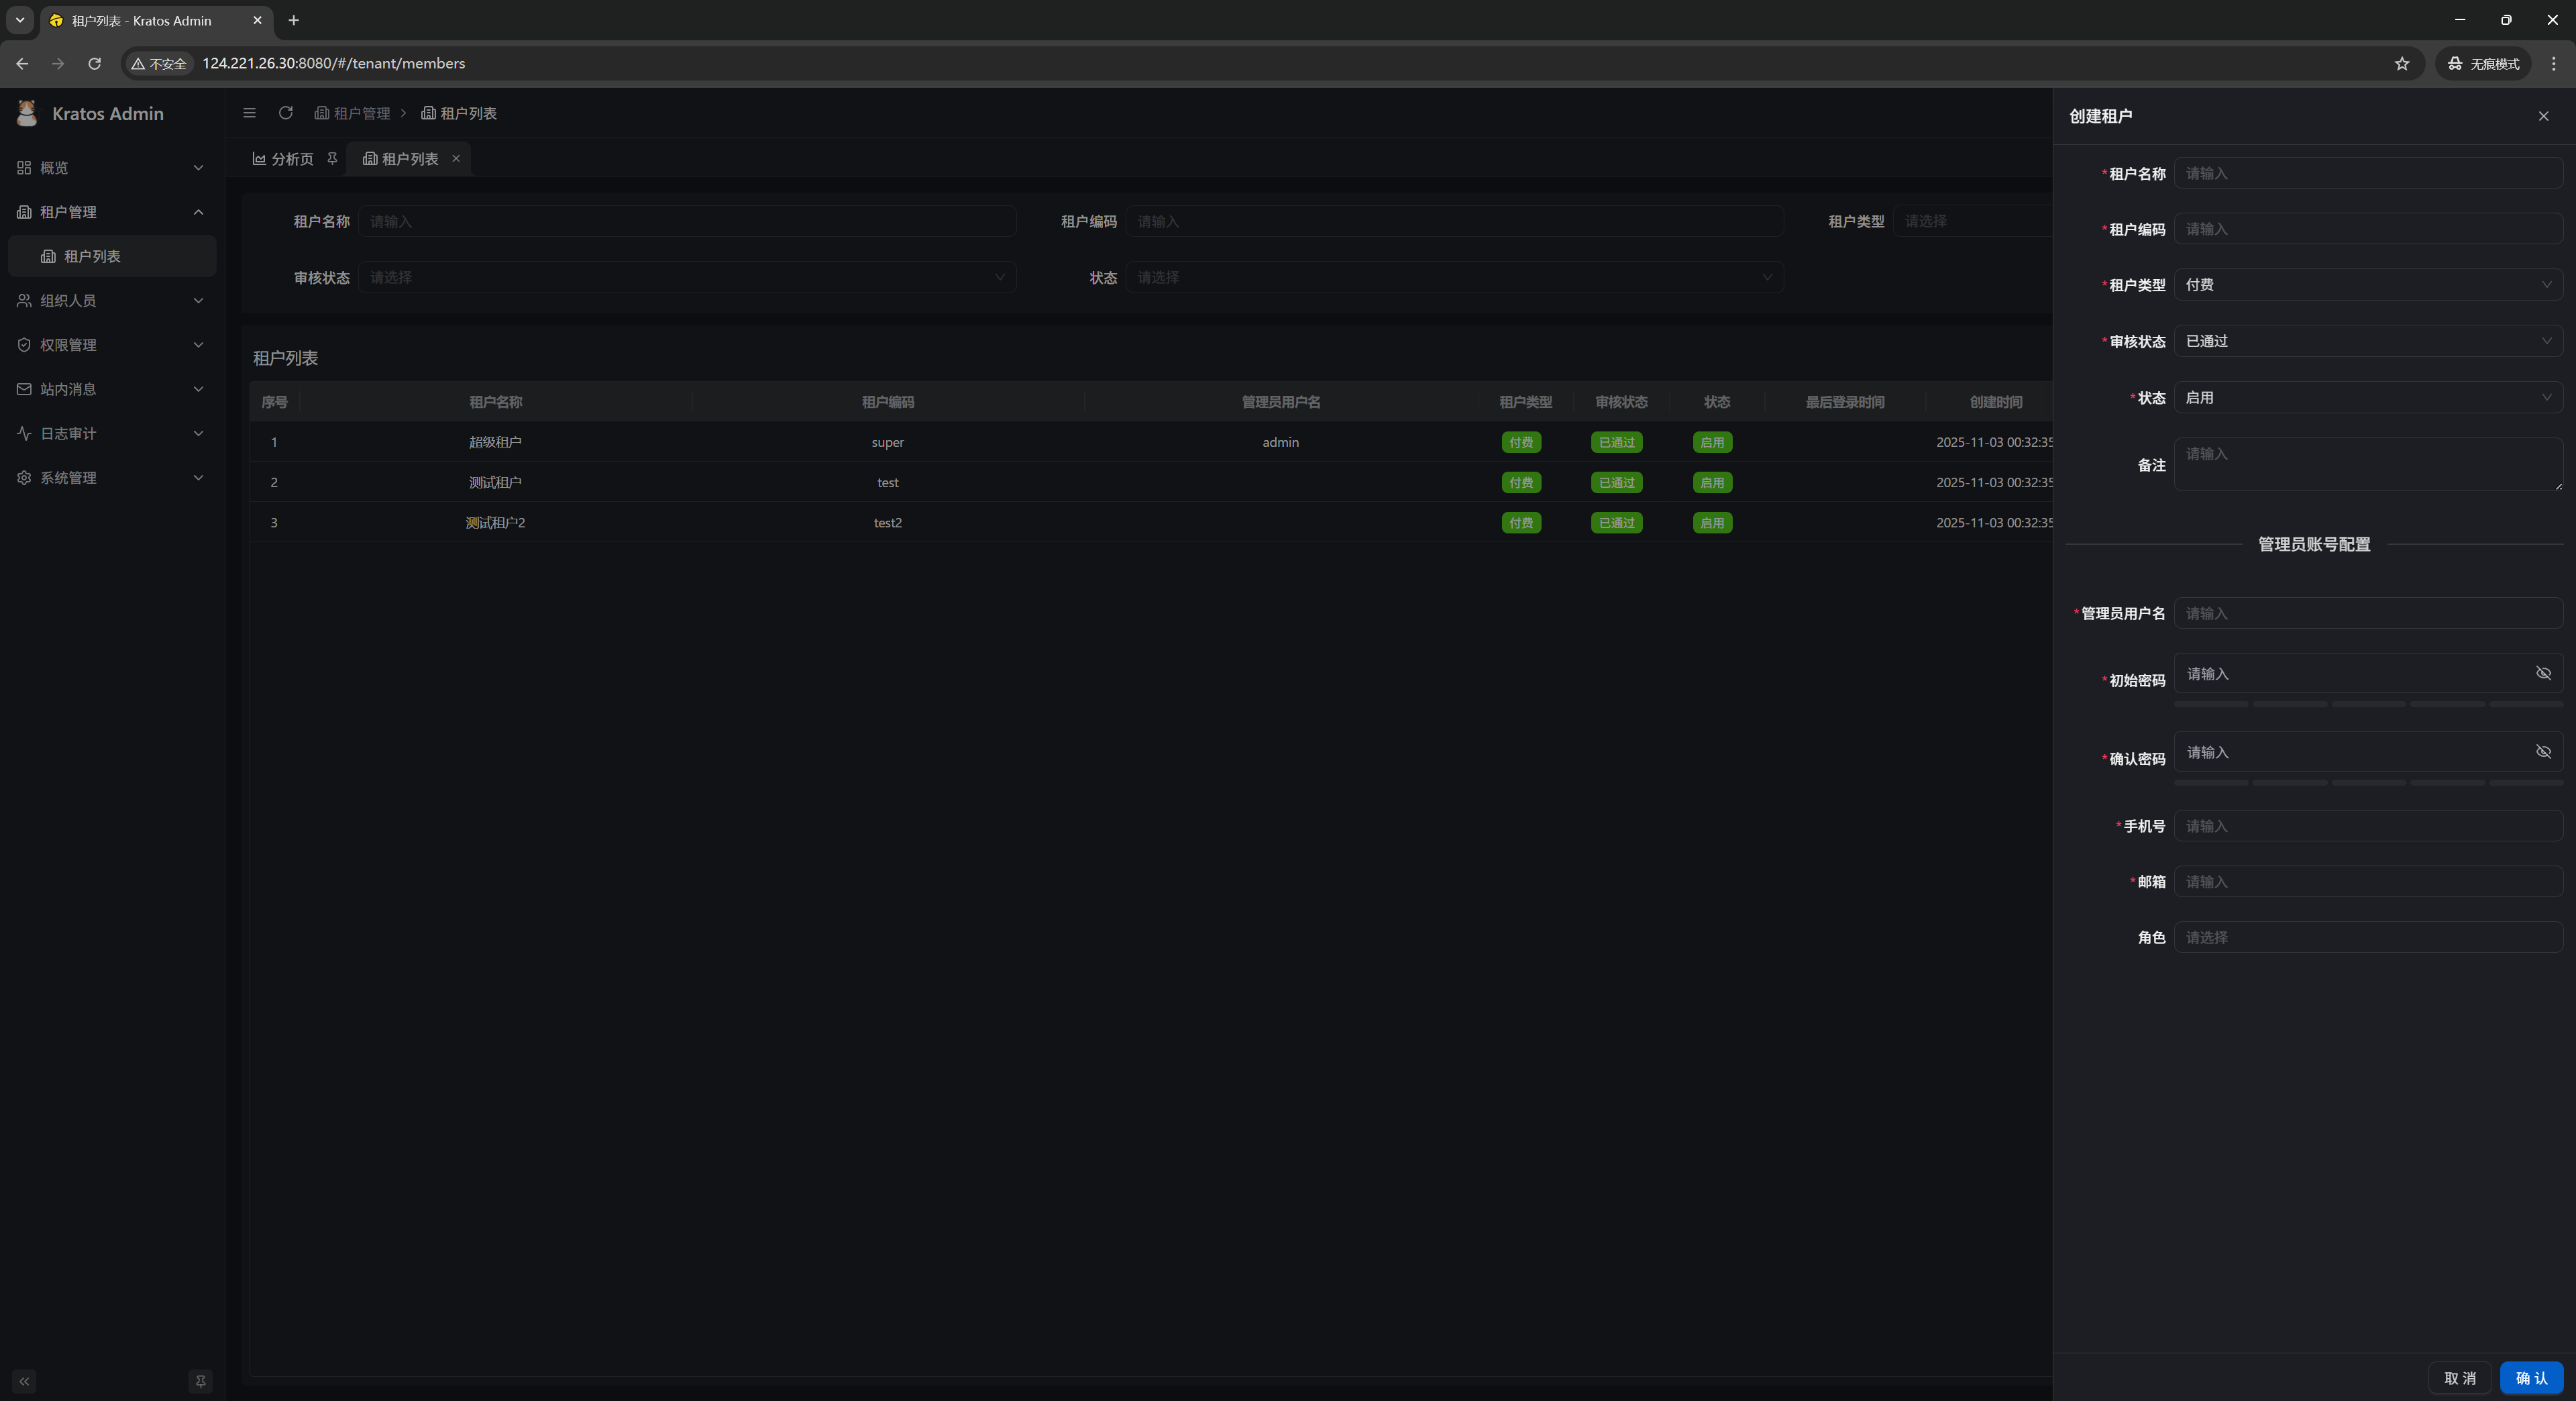This screenshot has height=1401, width=2576.
Task: Click the sidebar menu collapse hamburger icon
Action: point(249,113)
